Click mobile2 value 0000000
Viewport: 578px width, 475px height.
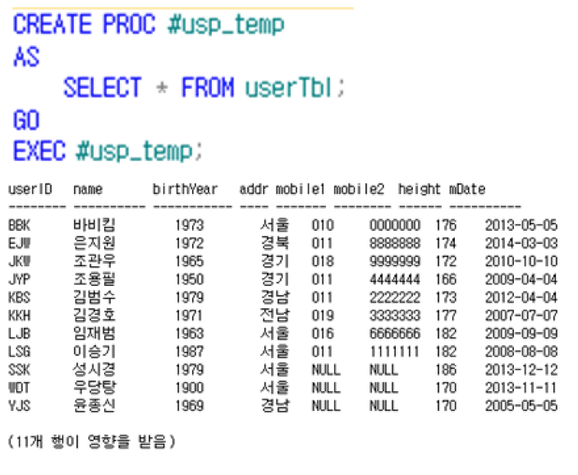pos(395,225)
